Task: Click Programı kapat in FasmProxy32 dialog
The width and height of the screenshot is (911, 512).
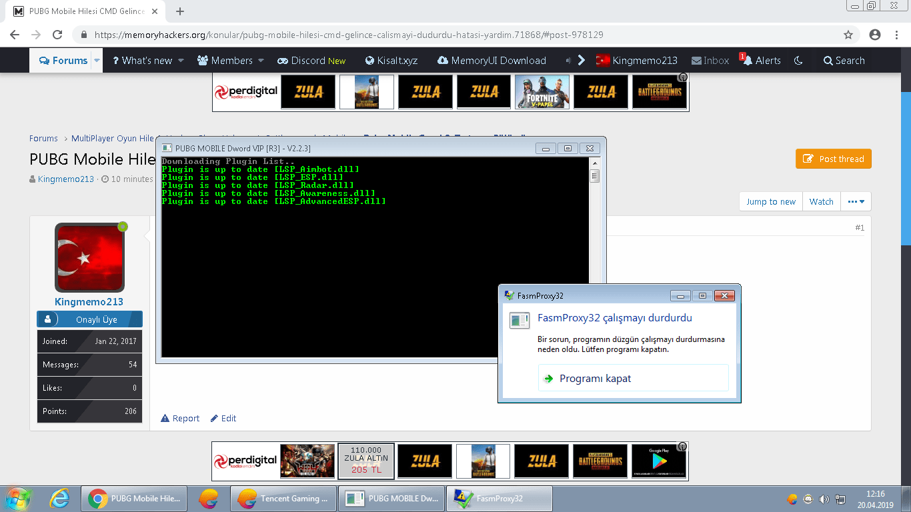Action: (633, 378)
